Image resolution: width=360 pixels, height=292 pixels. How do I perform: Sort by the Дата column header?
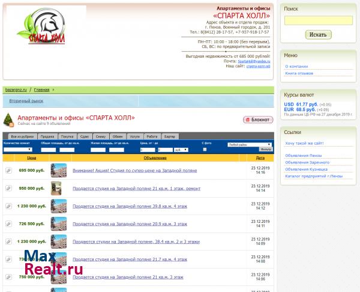[x=260, y=158]
